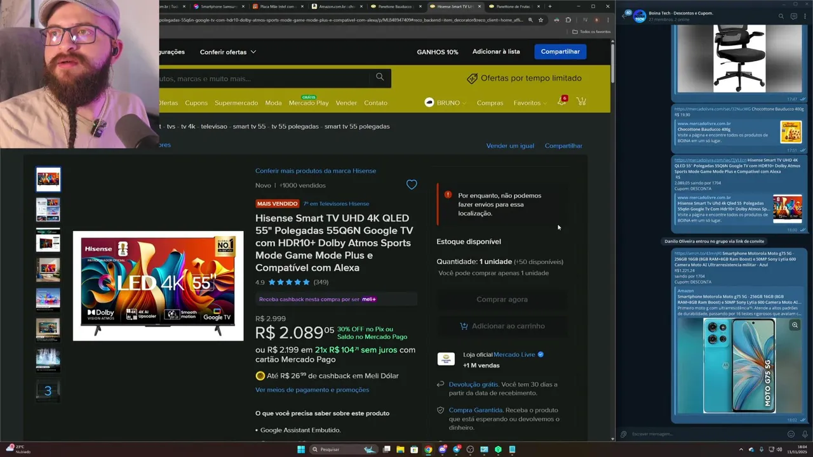
Task: Open Contato in the navigation bar
Action: pos(375,103)
